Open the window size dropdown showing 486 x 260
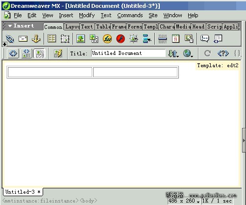 [184, 201]
